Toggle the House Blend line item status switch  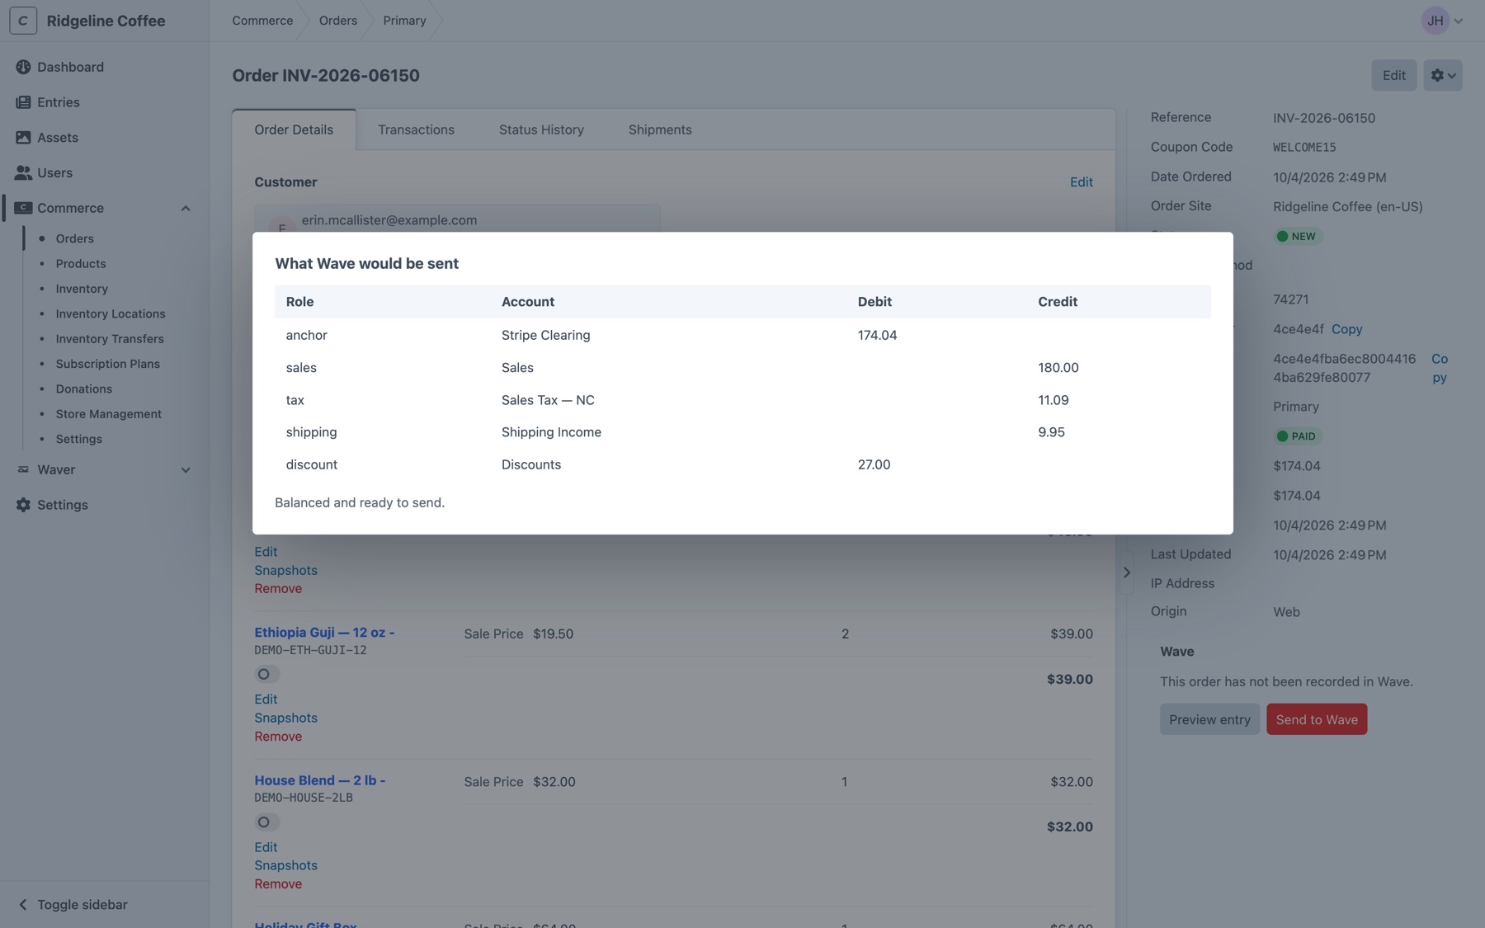[266, 822]
